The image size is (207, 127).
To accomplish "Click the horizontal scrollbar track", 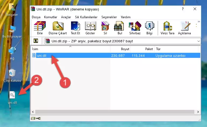I will click(x=115, y=112).
